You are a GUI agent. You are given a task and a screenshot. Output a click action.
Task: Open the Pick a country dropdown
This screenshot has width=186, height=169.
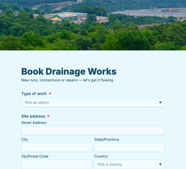tap(130, 164)
